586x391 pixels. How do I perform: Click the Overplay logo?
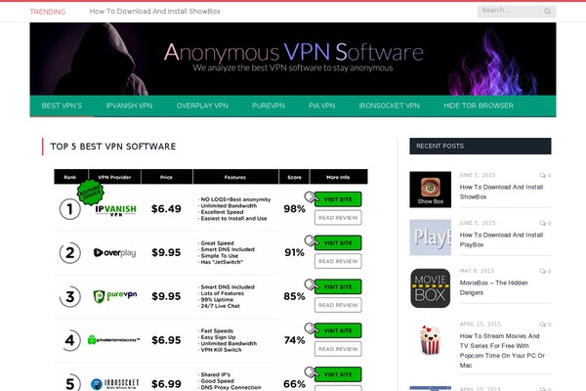[114, 253]
